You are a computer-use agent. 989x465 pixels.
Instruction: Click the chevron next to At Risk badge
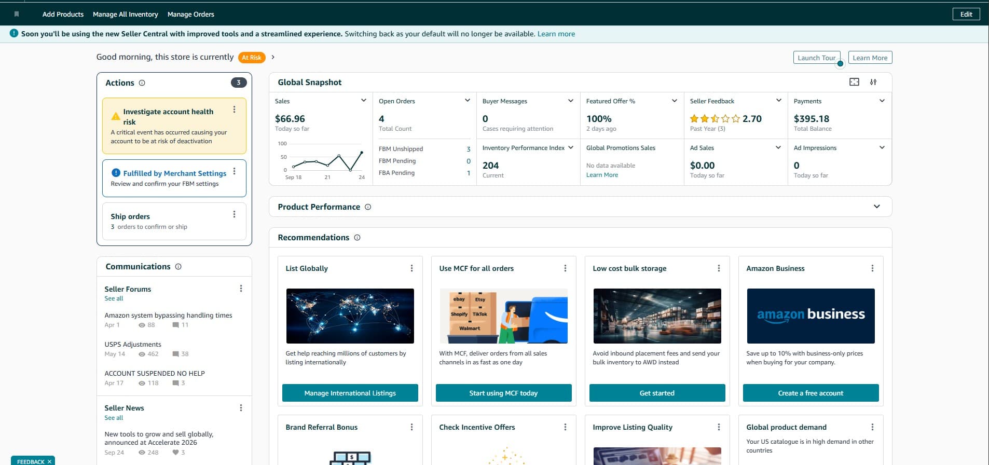tap(273, 57)
